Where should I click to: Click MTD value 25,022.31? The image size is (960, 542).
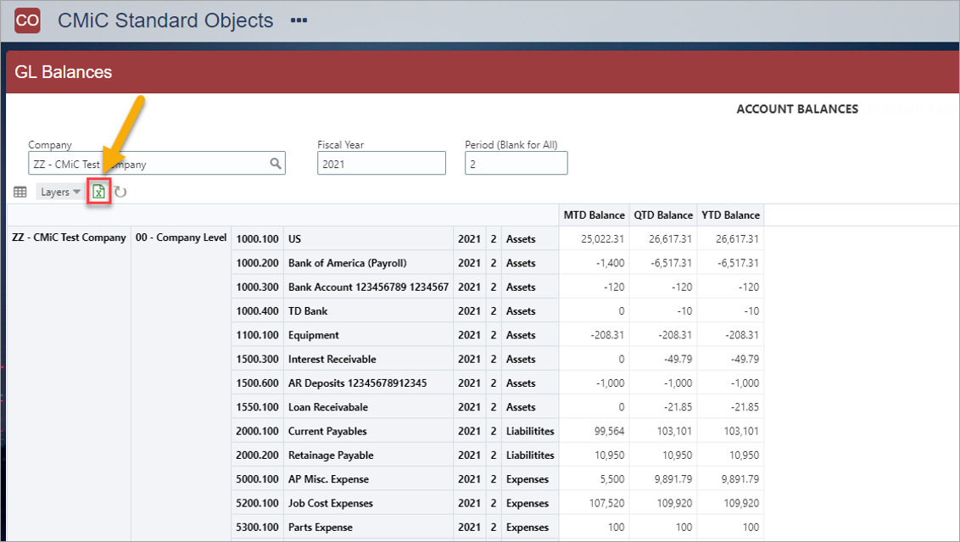pyautogui.click(x=602, y=239)
